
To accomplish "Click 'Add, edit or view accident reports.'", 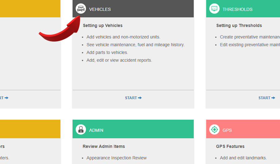I will point(119,60).
